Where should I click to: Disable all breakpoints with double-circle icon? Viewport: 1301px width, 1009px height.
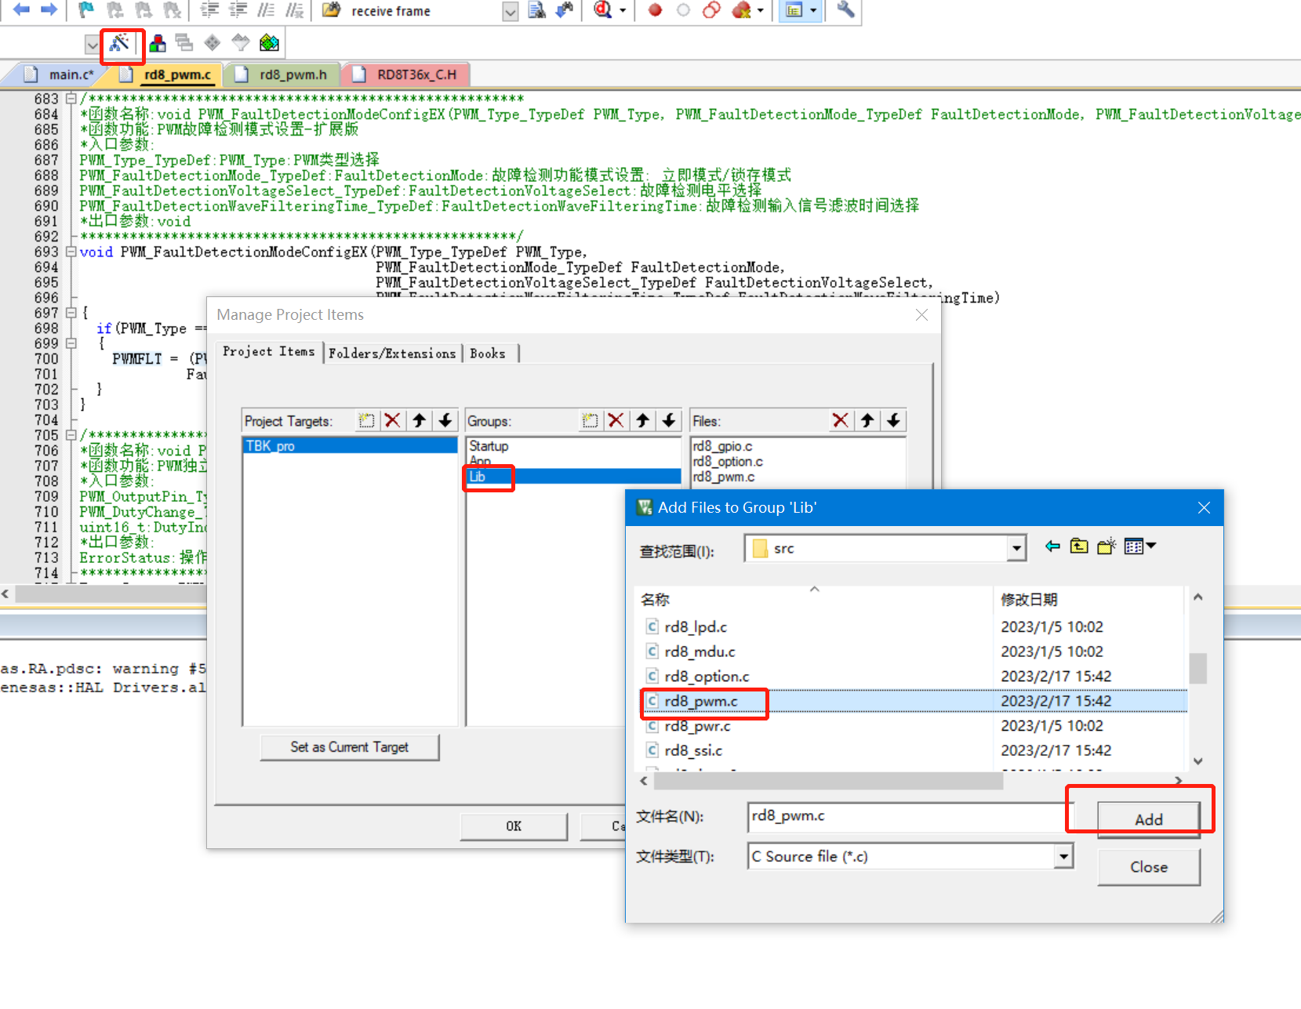click(x=711, y=9)
